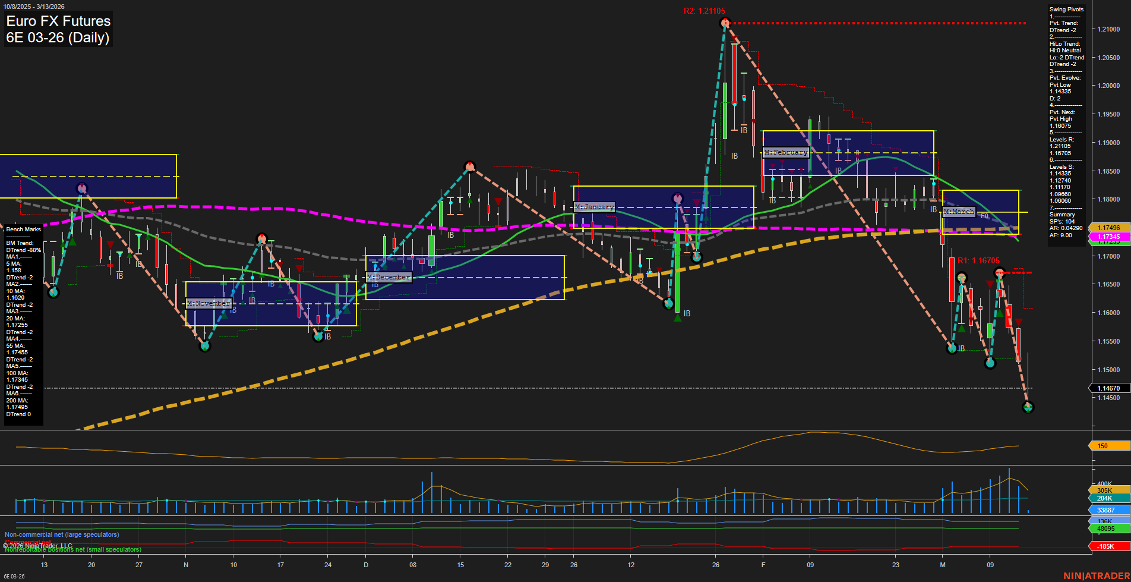Click the date range label 10/8/2025 - 3/13/2026

(x=34, y=6)
